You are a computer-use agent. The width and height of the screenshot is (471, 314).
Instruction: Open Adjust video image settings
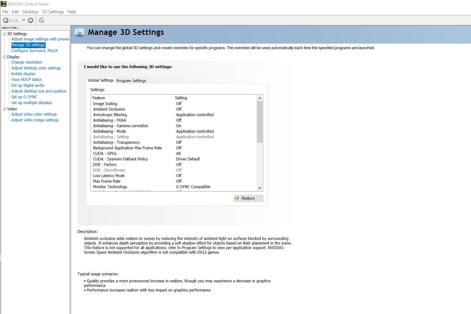tap(35, 120)
